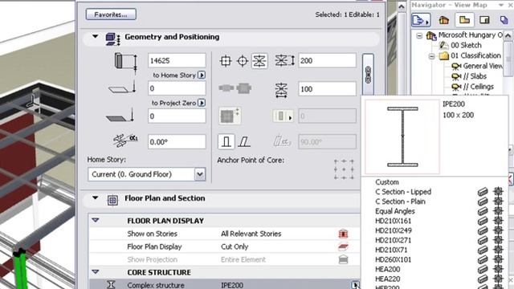Viewport: 514px width, 289px height.
Task: Choose 'C Section - Plain' profile
Action: [400, 201]
